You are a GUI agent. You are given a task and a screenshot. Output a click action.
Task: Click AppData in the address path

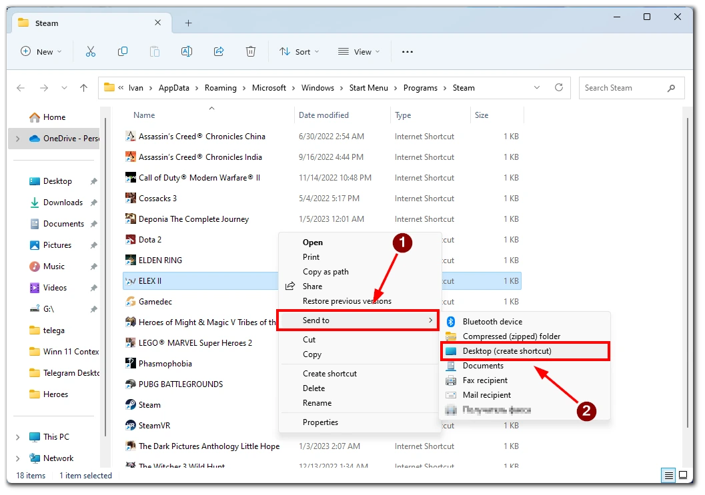point(174,87)
